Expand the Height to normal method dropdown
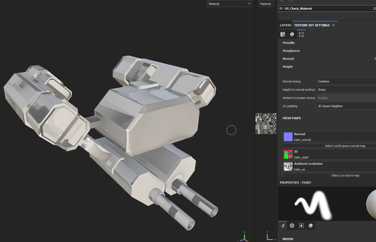This screenshot has height=242, width=376. point(346,90)
